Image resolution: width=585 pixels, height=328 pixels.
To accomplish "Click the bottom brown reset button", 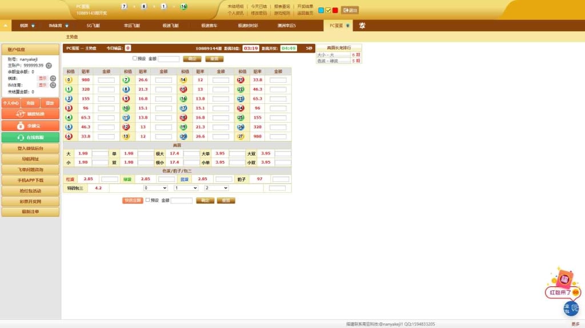I will 226,201.
